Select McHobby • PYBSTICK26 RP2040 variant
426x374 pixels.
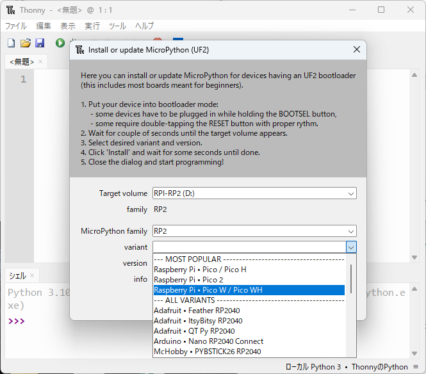click(249, 352)
